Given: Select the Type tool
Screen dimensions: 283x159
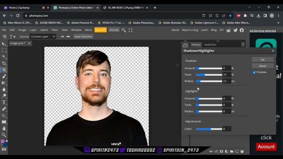Looking at the screenshot, I should coord(4,102).
